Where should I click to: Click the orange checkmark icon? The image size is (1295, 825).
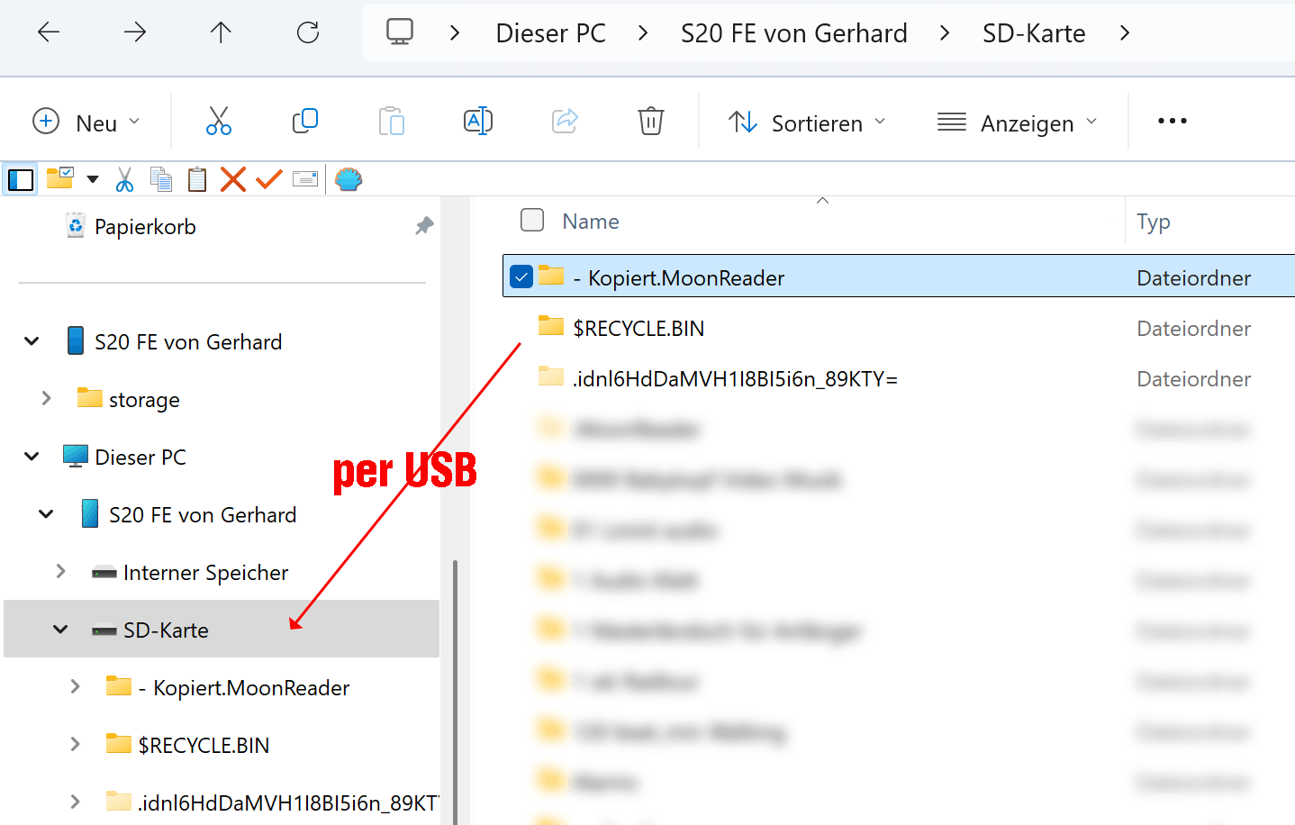tap(269, 179)
